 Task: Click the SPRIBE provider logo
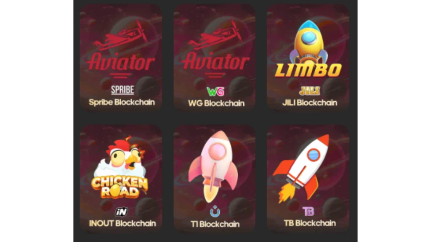[122, 90]
